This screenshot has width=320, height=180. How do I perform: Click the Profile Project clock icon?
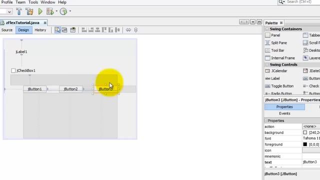(x=63, y=11)
